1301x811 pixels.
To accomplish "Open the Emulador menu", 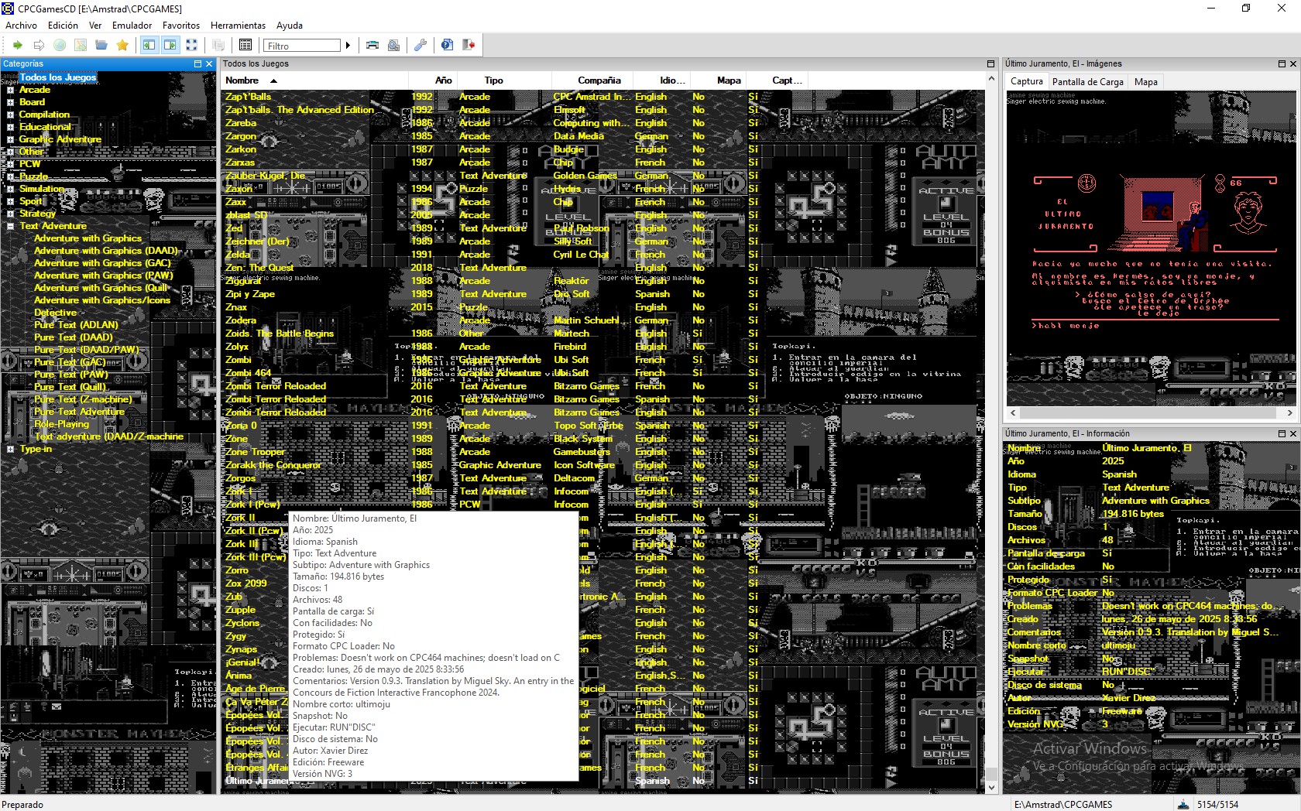I will (132, 26).
